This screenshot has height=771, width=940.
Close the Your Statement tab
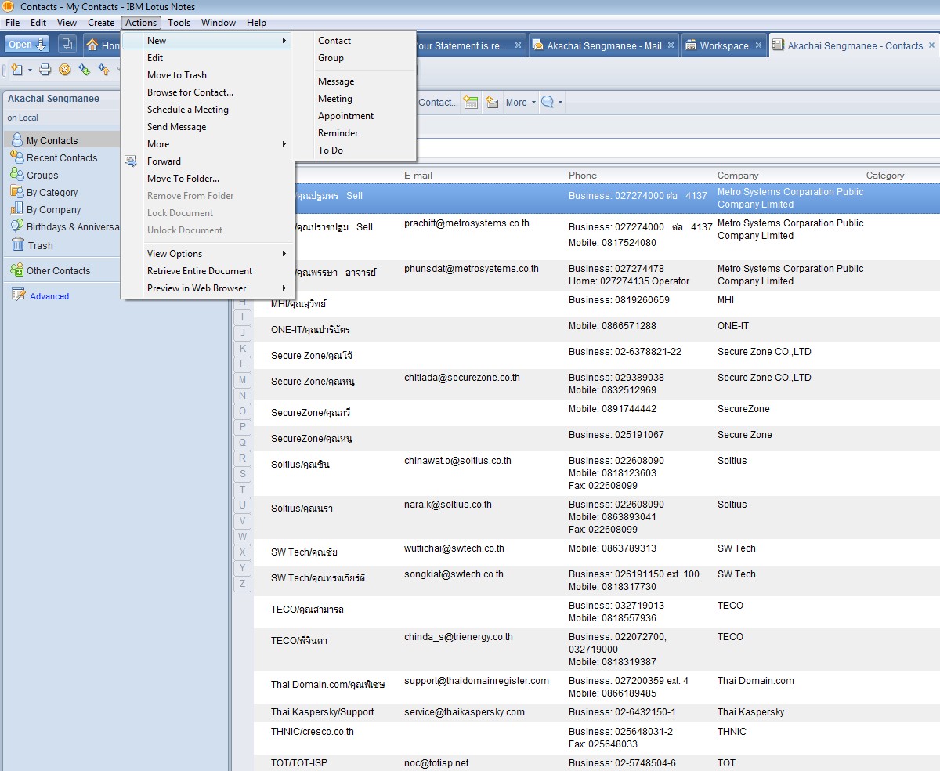[518, 45]
